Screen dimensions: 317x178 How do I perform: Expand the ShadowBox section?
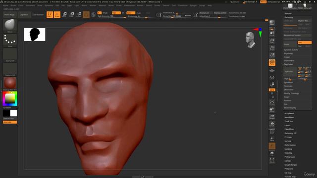[289, 61]
